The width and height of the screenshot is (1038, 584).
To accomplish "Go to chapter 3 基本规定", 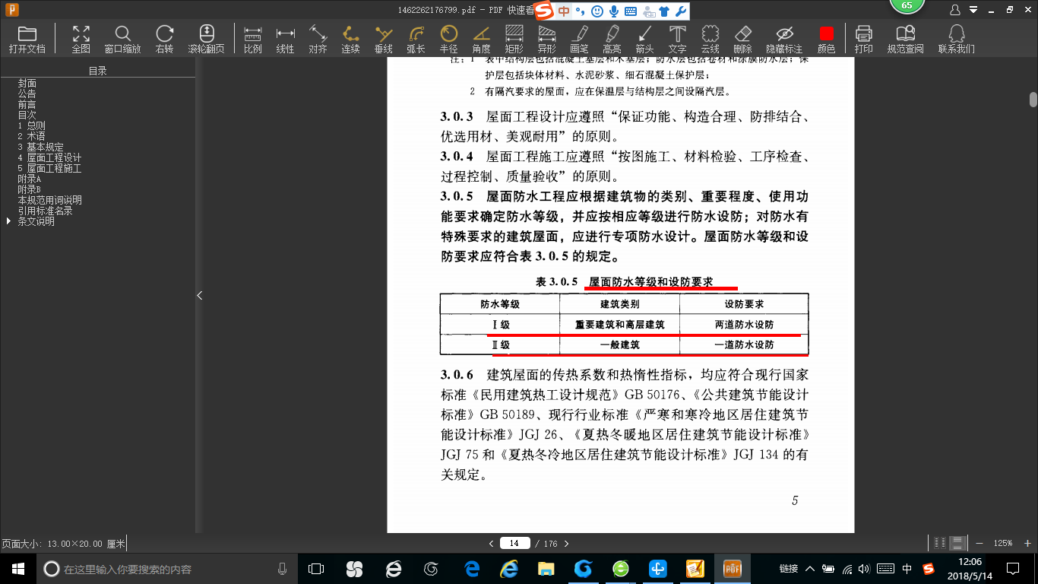I will click(41, 148).
